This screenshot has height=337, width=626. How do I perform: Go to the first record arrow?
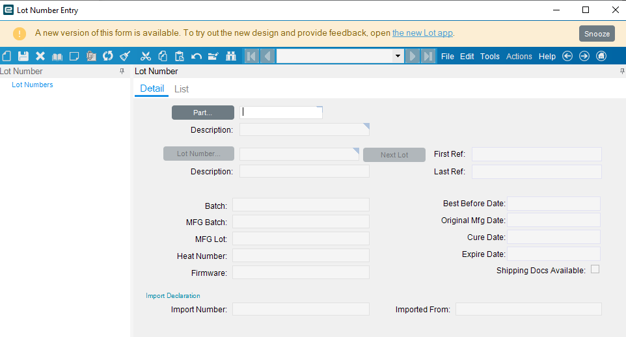coord(252,57)
